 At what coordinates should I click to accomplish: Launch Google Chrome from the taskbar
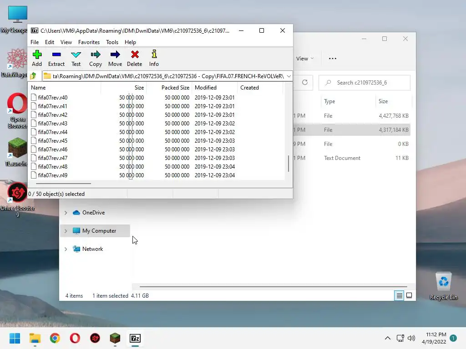point(55,338)
